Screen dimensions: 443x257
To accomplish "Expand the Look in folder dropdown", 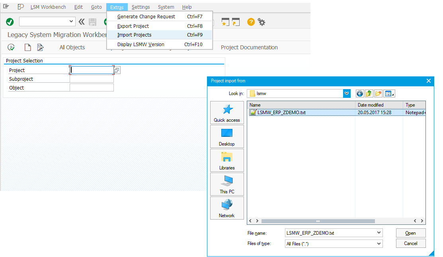I will coord(347,93).
